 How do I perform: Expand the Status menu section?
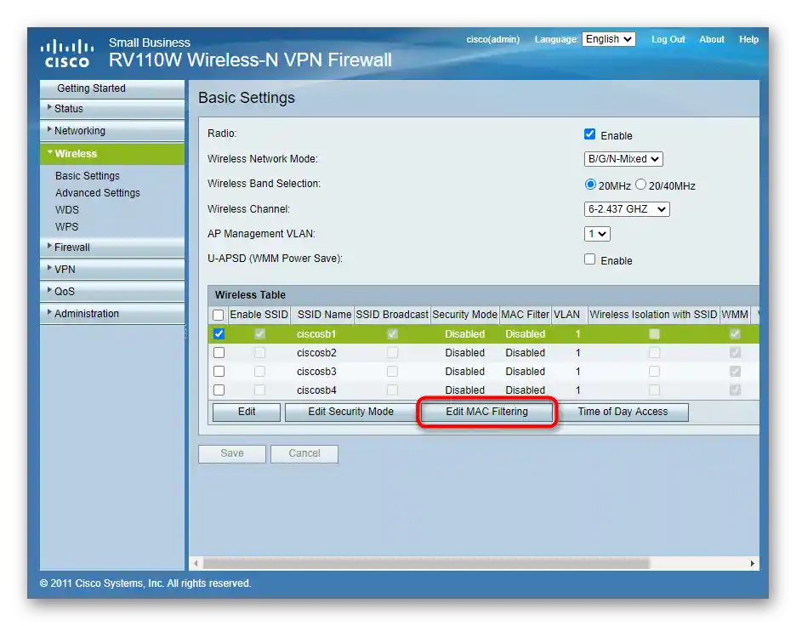click(x=112, y=109)
